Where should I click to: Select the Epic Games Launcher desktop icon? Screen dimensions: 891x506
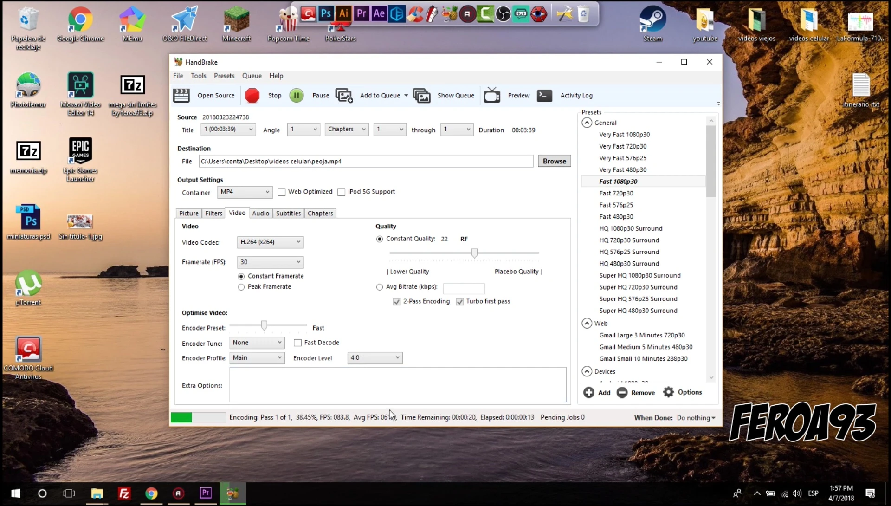point(80,159)
